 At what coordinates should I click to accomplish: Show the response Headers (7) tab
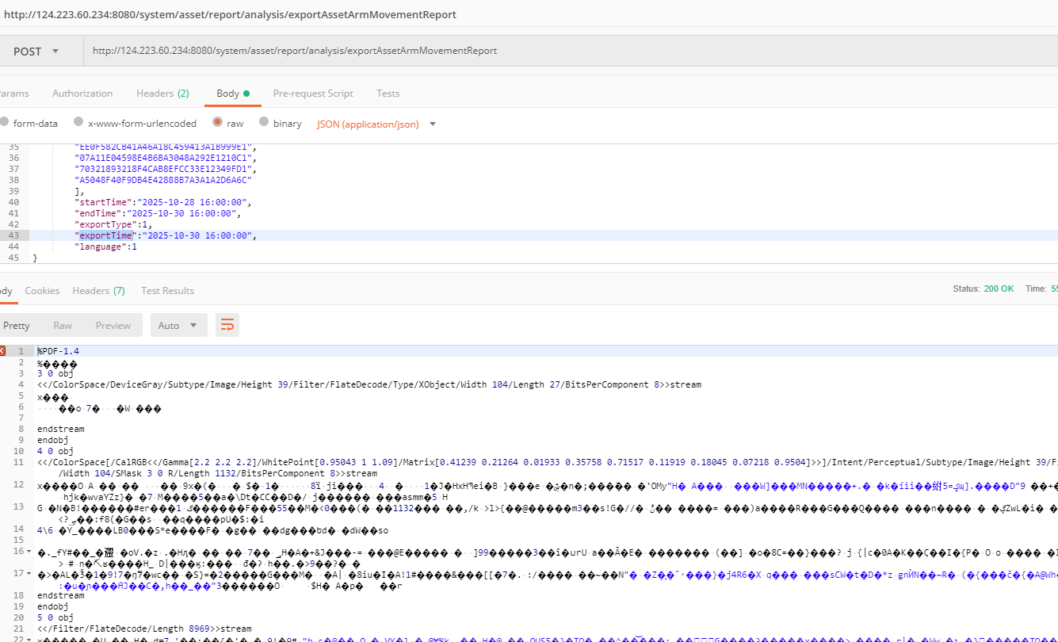pyautogui.click(x=98, y=291)
